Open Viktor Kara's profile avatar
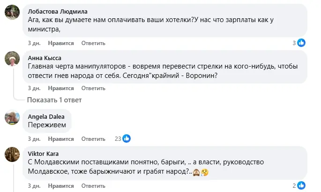This screenshot has height=192, width=321. coord(12,154)
